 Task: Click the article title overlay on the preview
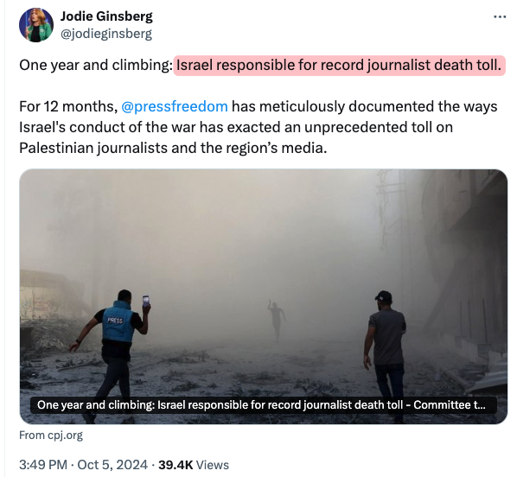[264, 405]
